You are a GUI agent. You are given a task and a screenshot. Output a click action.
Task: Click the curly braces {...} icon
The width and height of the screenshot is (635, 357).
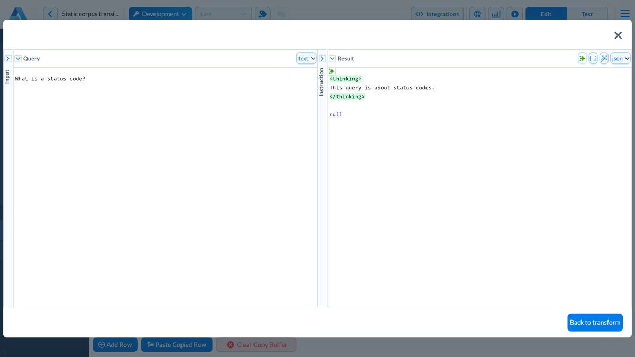coord(593,58)
